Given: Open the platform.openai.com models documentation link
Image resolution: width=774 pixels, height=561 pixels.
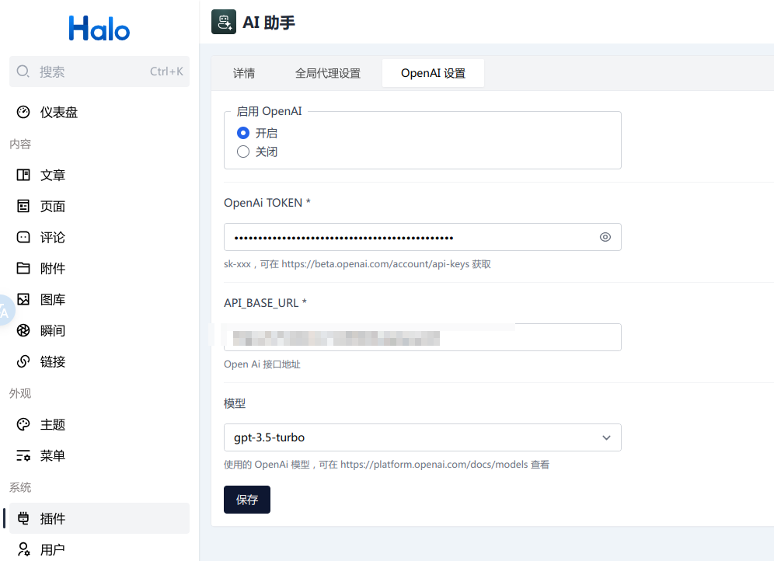Looking at the screenshot, I should pyautogui.click(x=432, y=464).
